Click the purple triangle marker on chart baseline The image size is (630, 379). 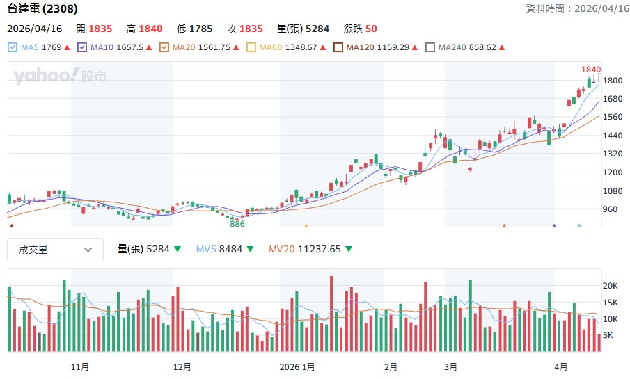554,225
